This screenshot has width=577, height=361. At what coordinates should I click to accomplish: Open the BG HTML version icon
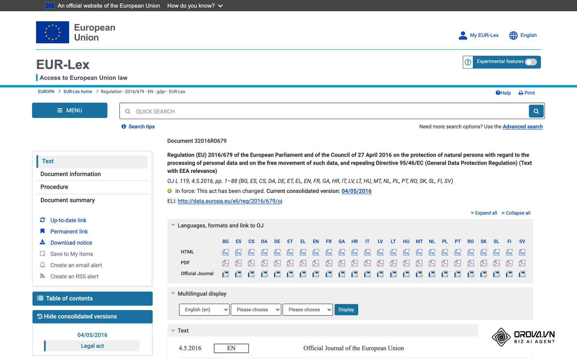pos(225,252)
